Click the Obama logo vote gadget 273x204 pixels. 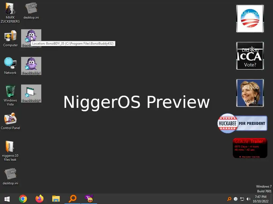pos(250,19)
